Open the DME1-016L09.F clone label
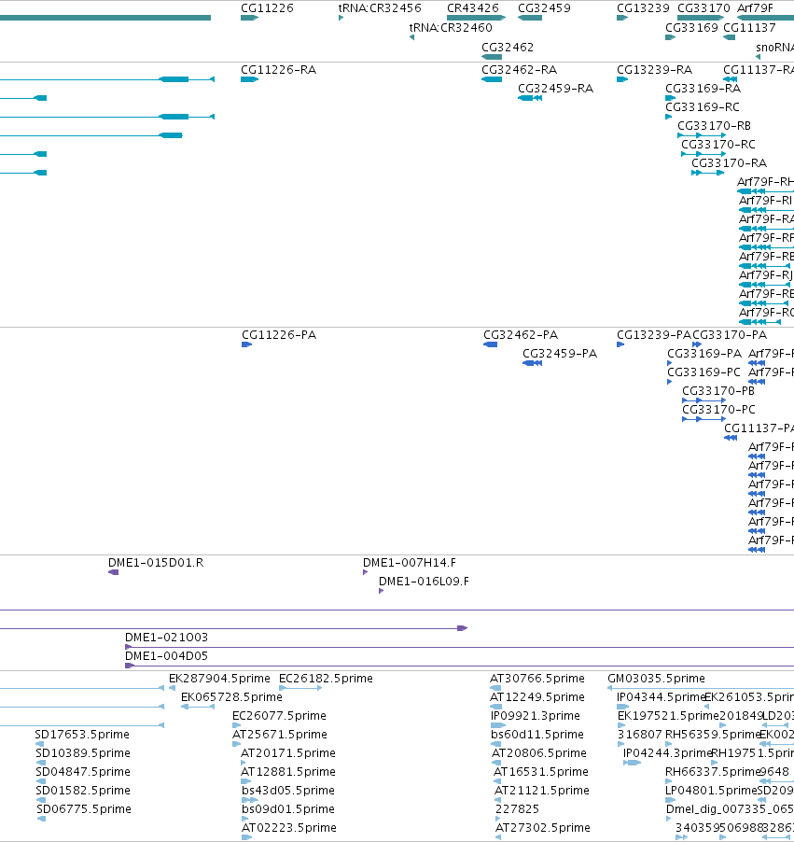This screenshot has width=794, height=842. (x=424, y=581)
